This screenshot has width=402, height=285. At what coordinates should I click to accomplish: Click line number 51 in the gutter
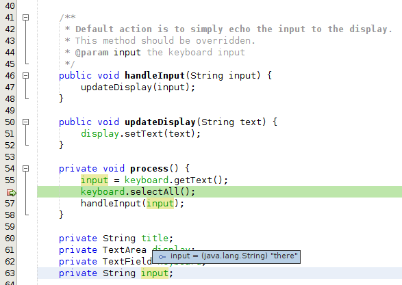click(x=10, y=134)
